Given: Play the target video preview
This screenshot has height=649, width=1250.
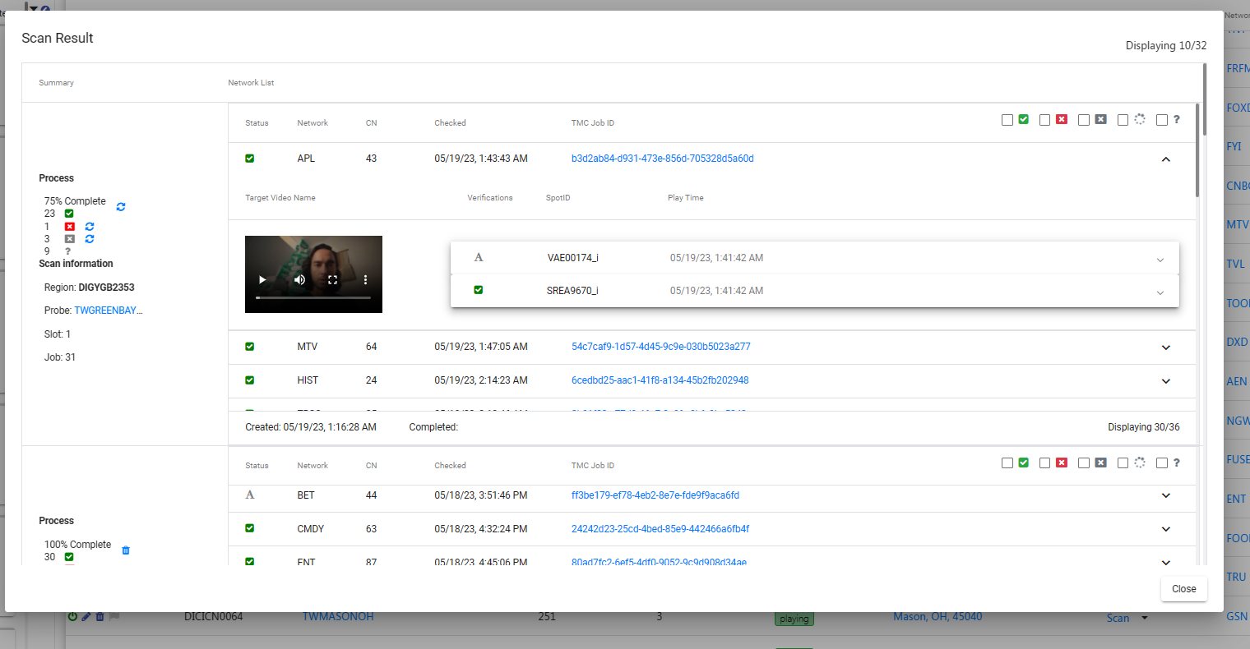Looking at the screenshot, I should (262, 280).
